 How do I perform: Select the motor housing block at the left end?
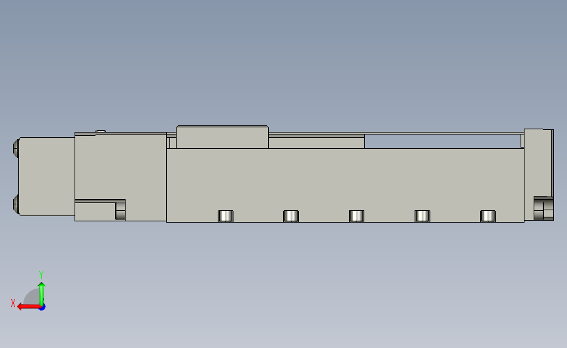coord(46,176)
